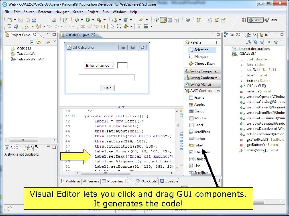
Task: Open the Quick Edit tab
Action: coord(147,181)
